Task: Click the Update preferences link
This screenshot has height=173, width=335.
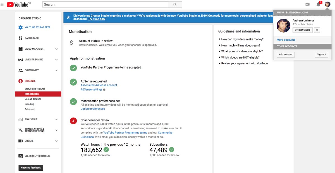Action: 93,109
